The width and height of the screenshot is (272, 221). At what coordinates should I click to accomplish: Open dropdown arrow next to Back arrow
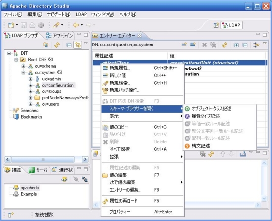(x=82, y=25)
